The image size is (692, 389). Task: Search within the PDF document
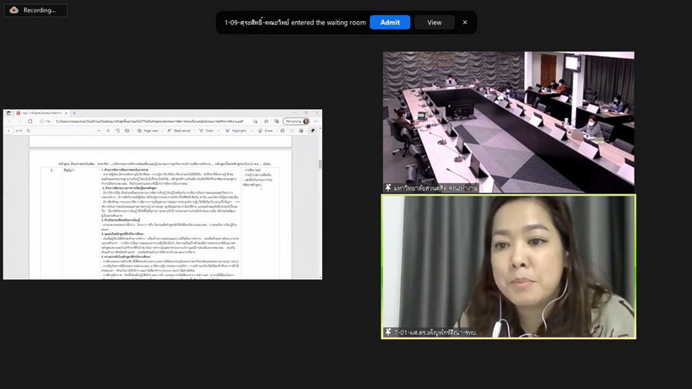pyautogui.click(x=29, y=131)
